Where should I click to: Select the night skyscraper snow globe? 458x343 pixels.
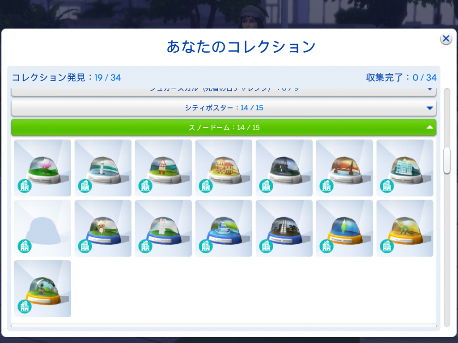284,228
